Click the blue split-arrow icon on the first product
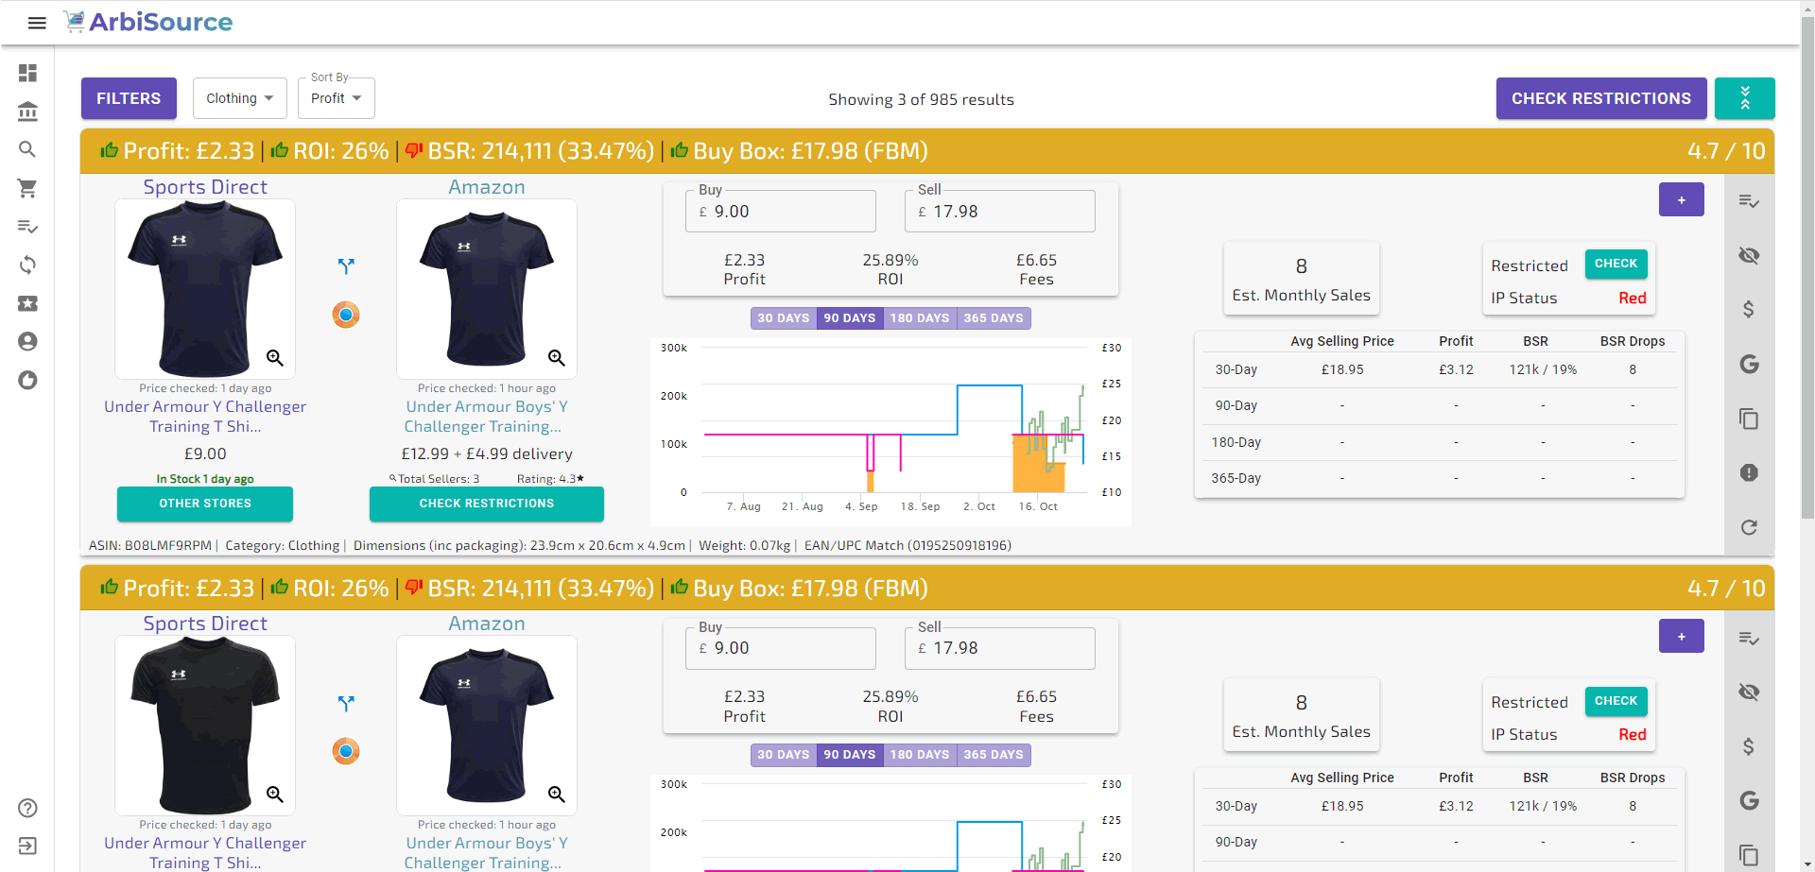1815x872 pixels. pyautogui.click(x=346, y=266)
